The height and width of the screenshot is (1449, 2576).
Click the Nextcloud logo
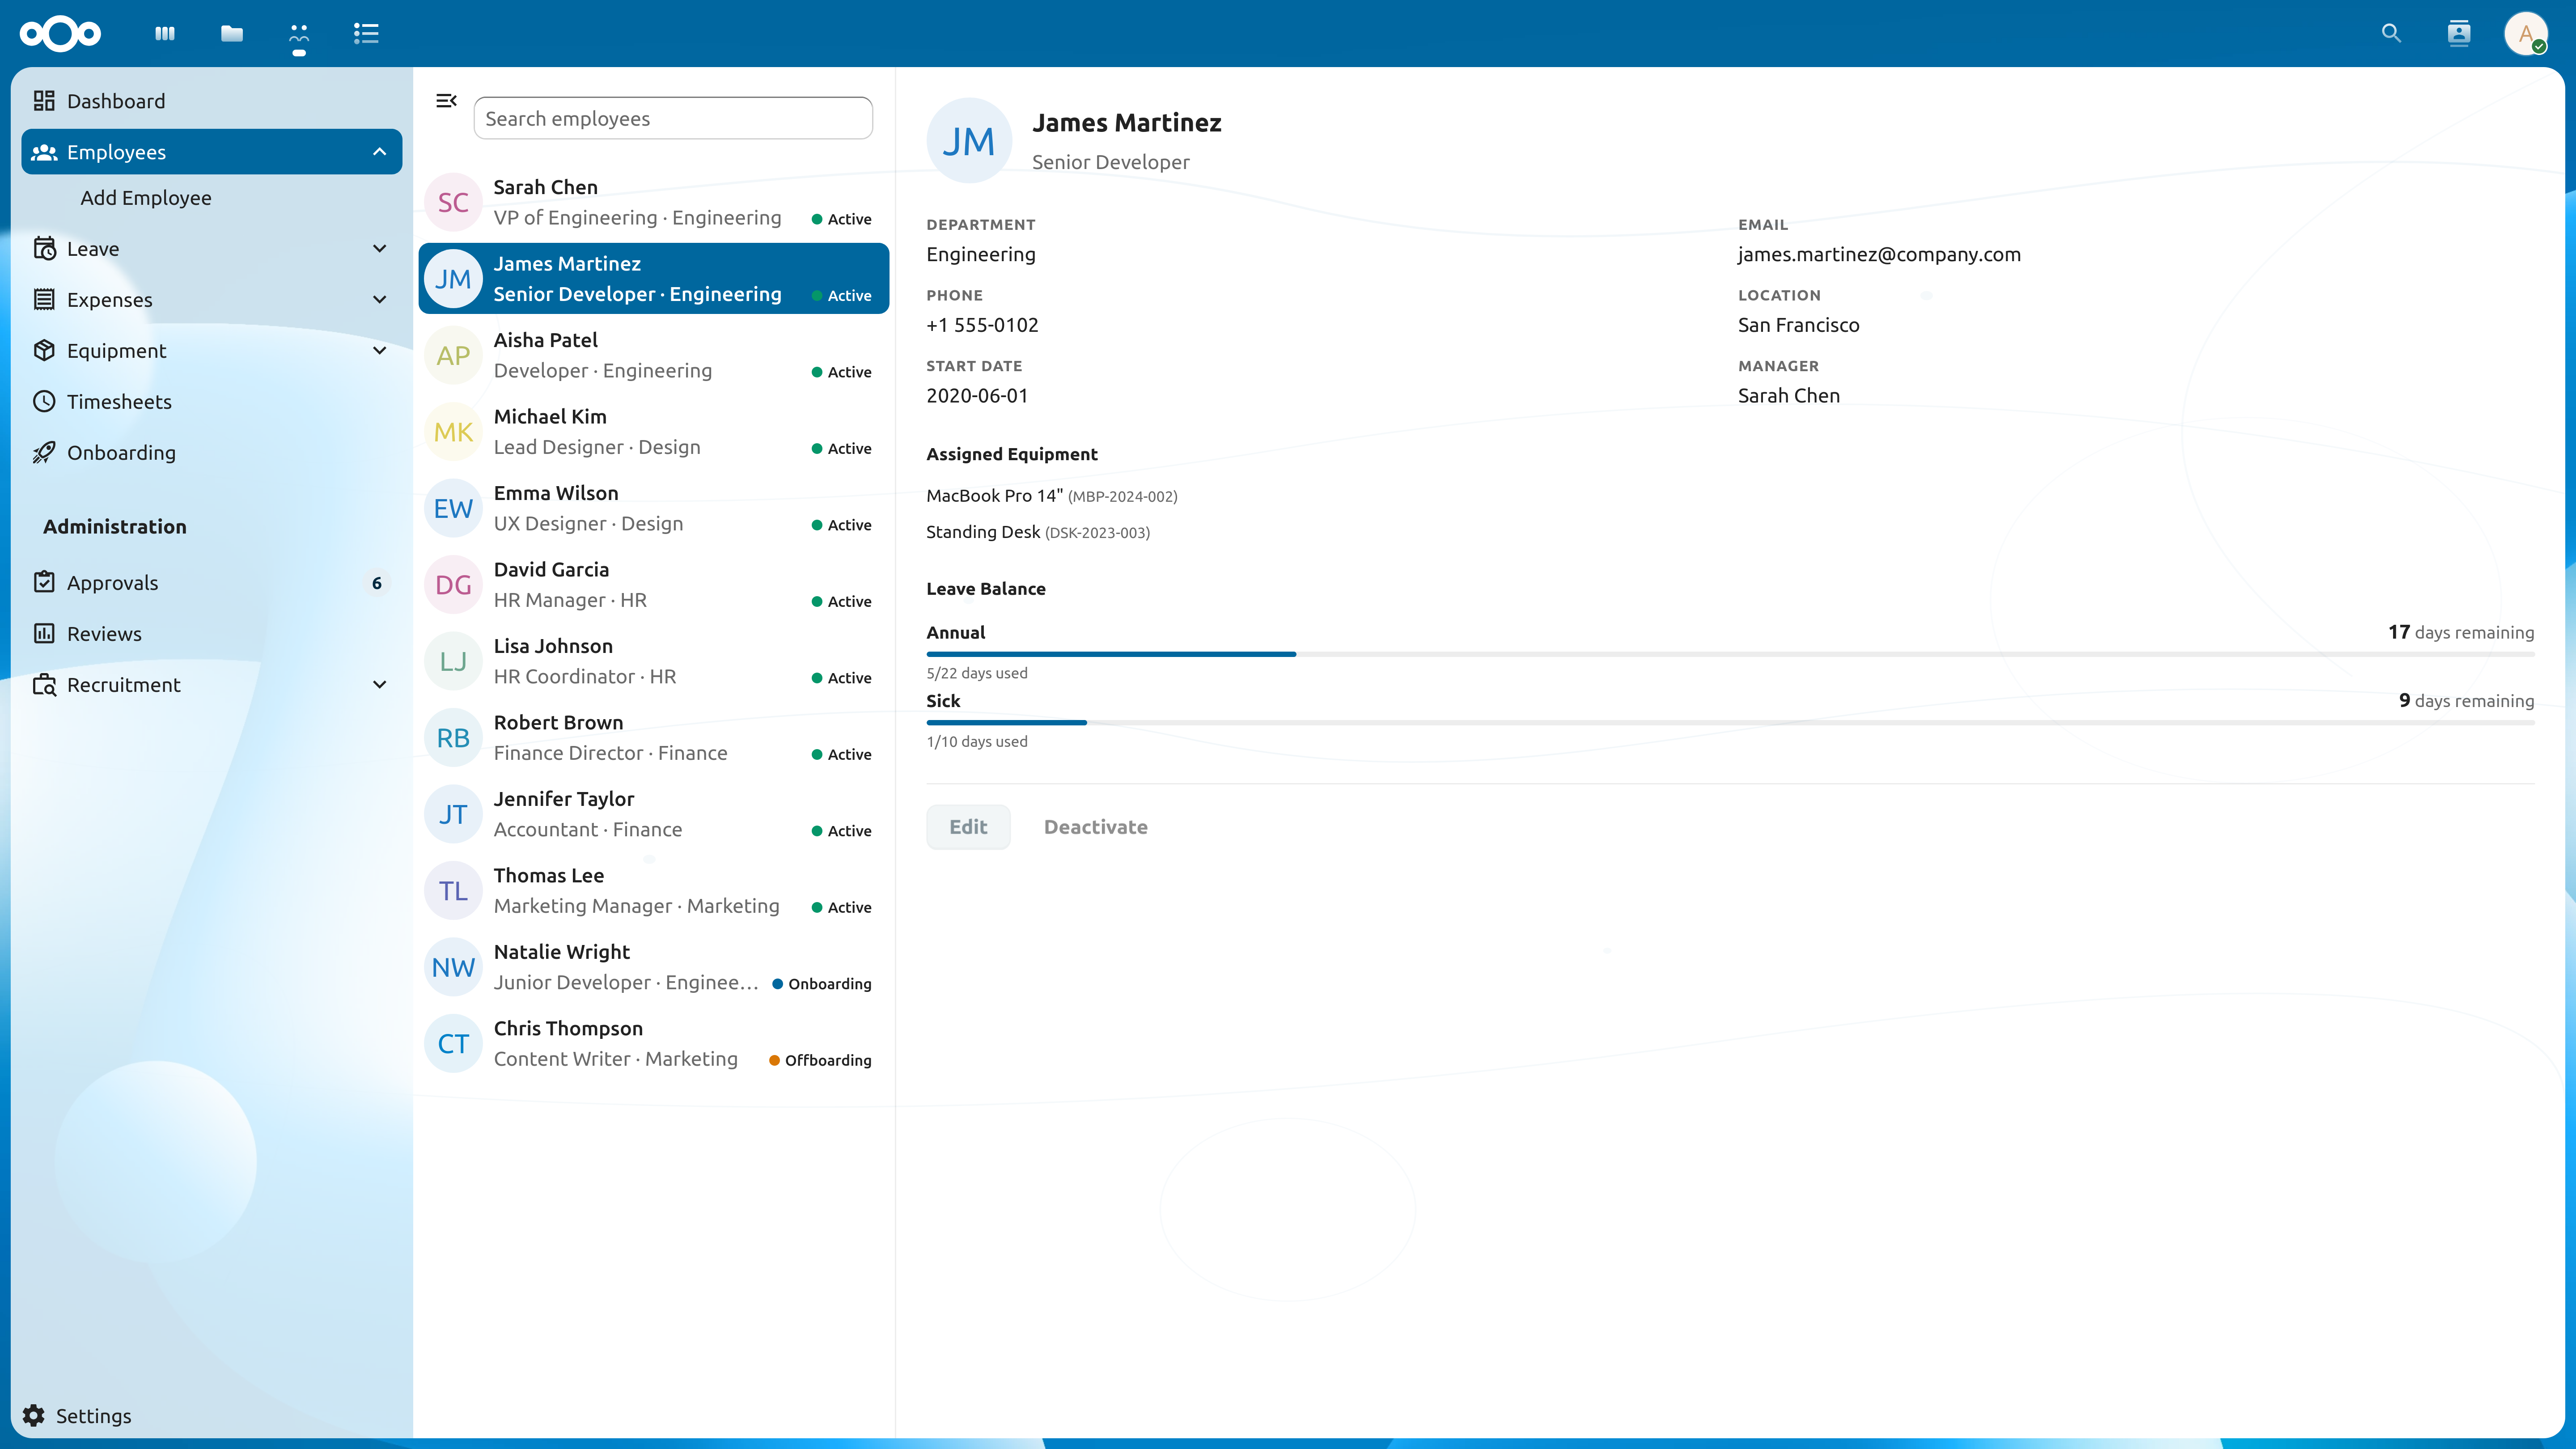(60, 34)
